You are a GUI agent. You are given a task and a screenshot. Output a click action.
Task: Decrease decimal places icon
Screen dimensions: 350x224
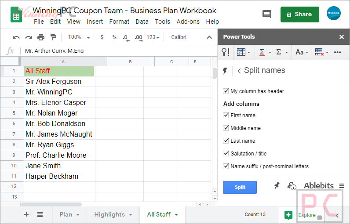(x=126, y=38)
